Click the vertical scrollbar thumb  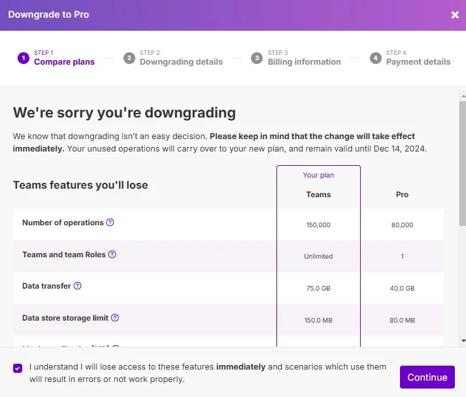tap(463, 164)
